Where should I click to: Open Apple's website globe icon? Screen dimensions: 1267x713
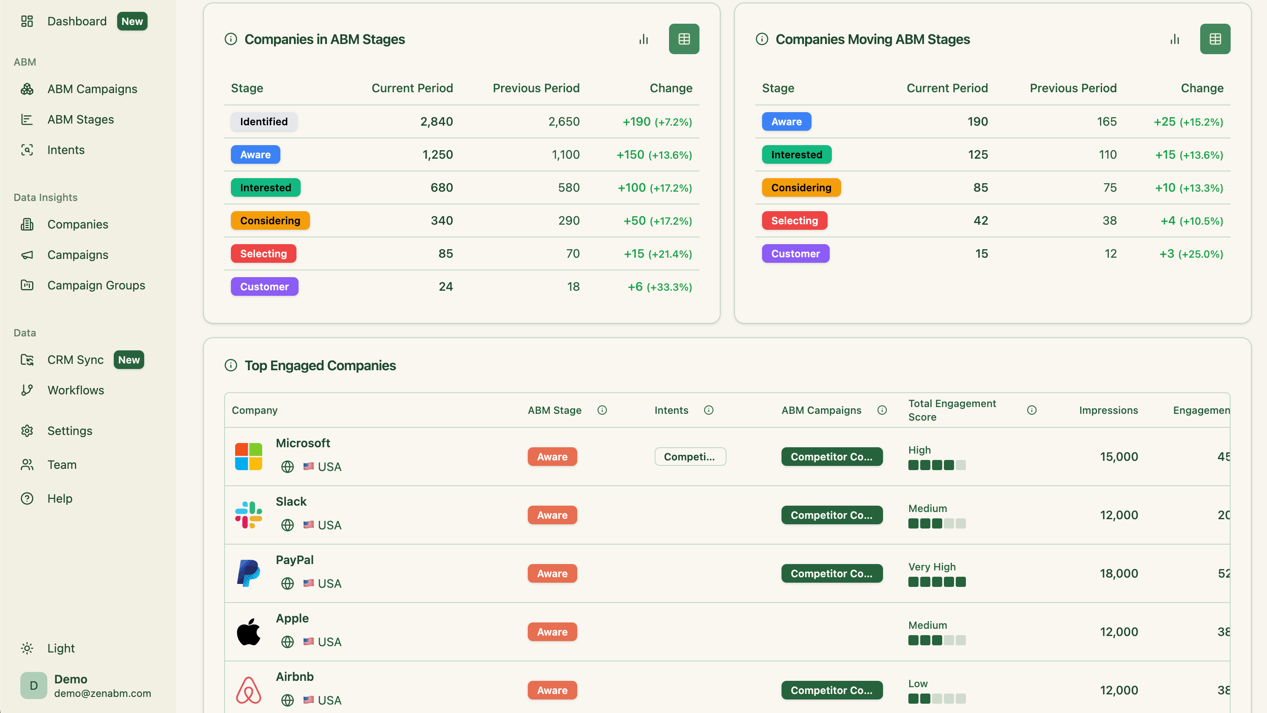[288, 641]
